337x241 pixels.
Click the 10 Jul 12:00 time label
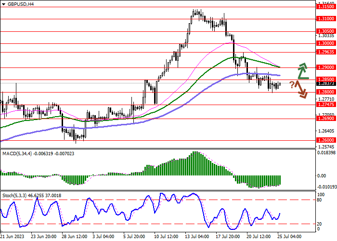pos(167,237)
